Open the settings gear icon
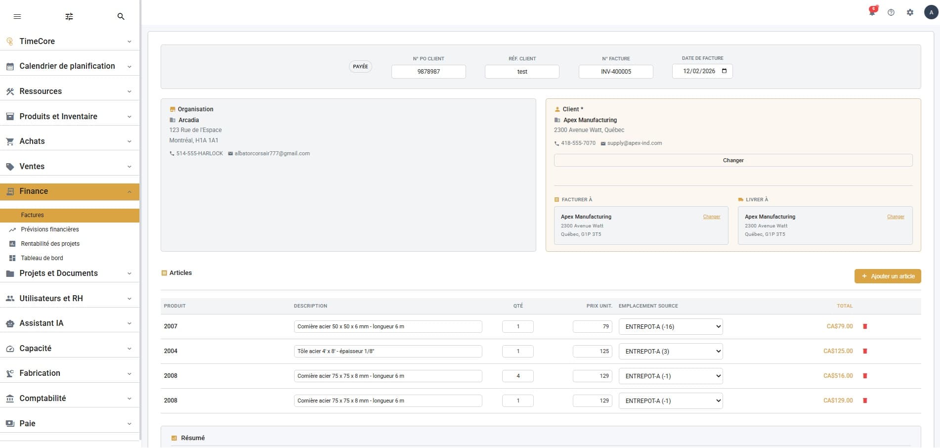This screenshot has width=940, height=448. tap(910, 12)
